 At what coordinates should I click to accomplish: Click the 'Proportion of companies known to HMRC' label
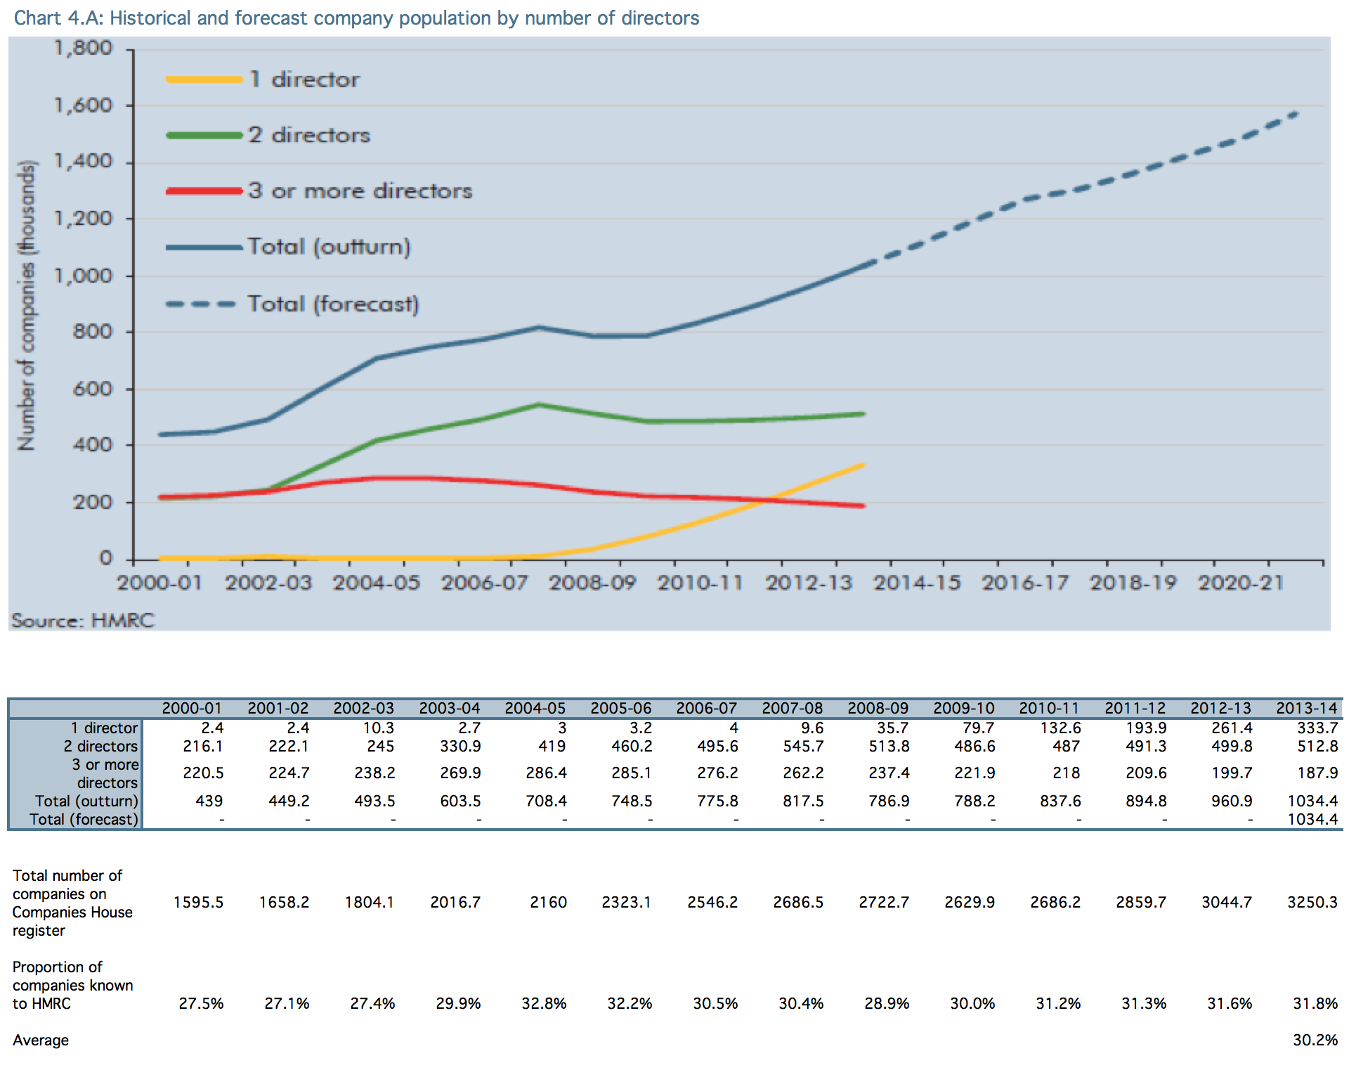pos(72,985)
